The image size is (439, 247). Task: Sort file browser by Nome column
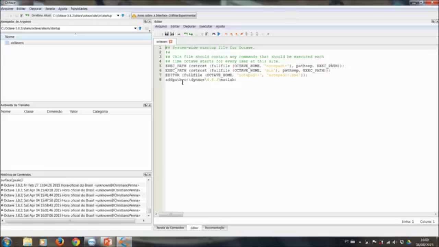[x=75, y=36]
